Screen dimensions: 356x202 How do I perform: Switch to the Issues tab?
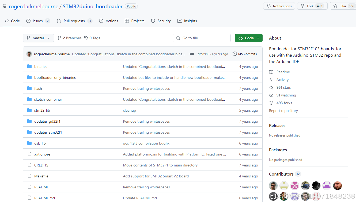(x=38, y=21)
